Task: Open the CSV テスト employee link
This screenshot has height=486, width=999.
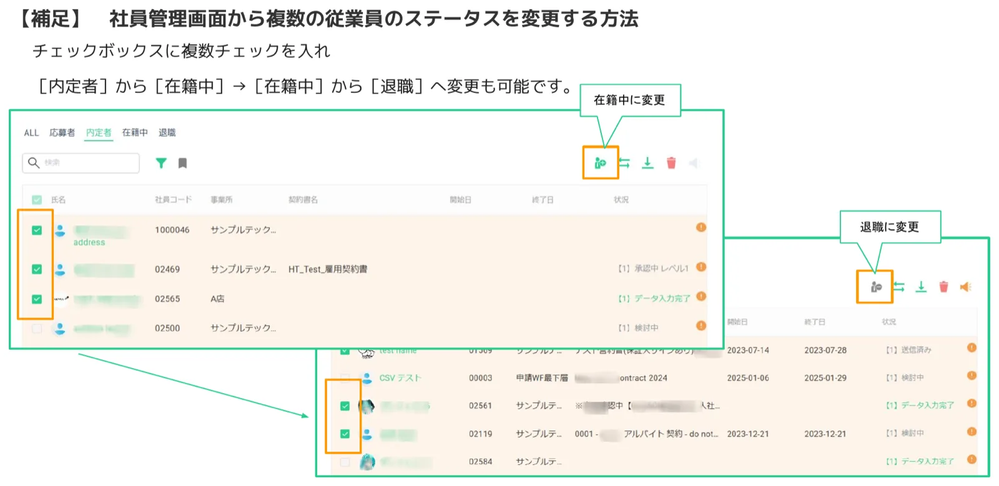Action: tap(400, 378)
